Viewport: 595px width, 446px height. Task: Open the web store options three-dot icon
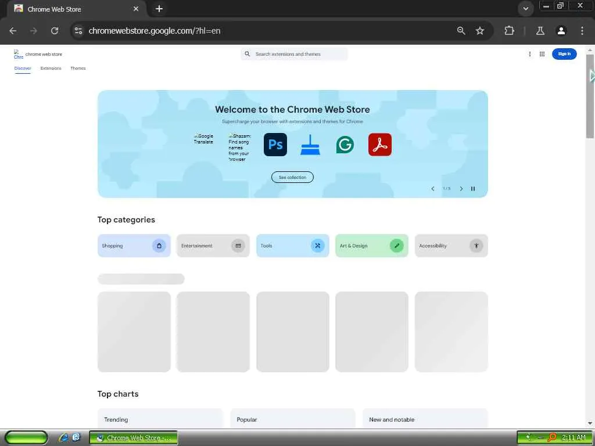[530, 54]
